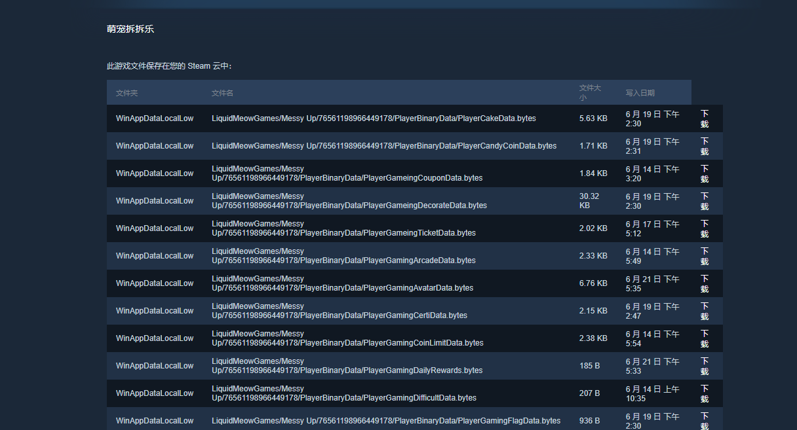Download the PlayerGameingTicketData.bytes file
This screenshot has width=797, height=430.
click(705, 228)
